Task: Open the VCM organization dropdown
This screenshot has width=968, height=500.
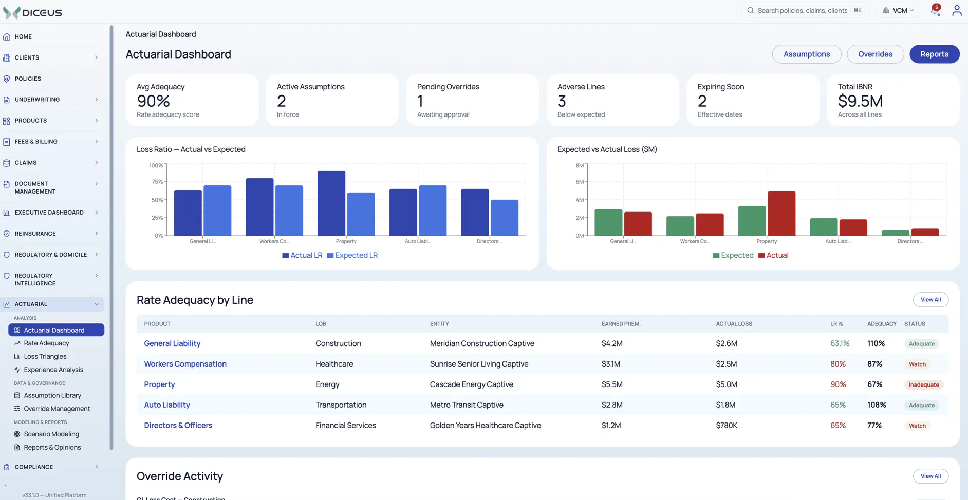Action: tap(899, 10)
